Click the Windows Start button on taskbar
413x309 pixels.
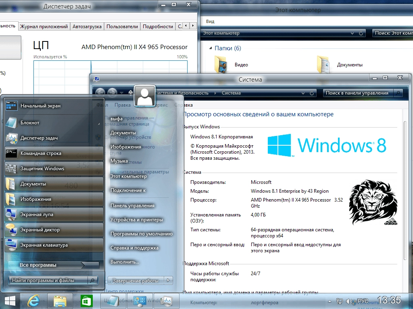coord(10,301)
